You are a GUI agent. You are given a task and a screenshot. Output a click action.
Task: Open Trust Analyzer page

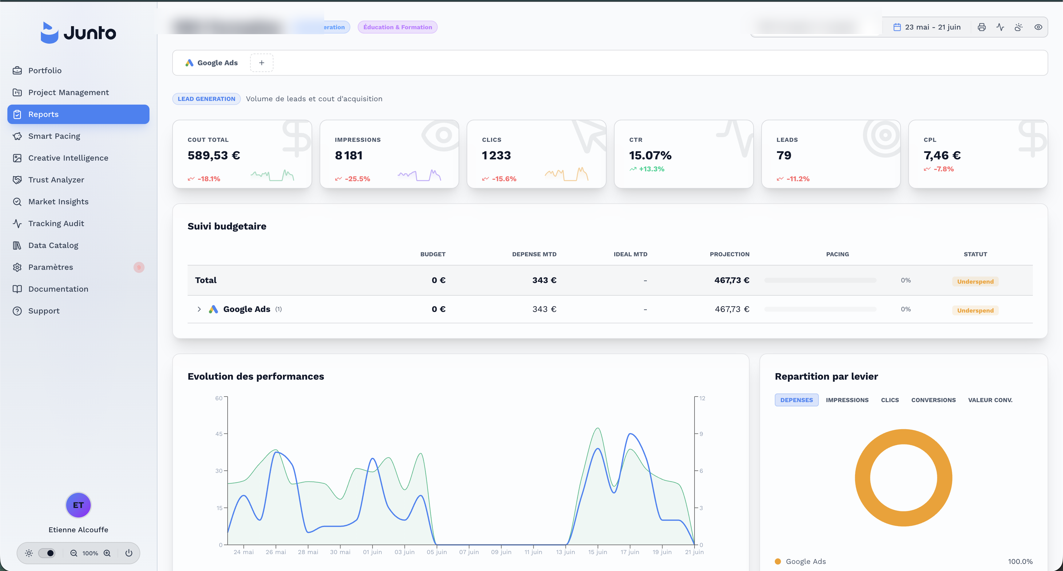[78, 180]
